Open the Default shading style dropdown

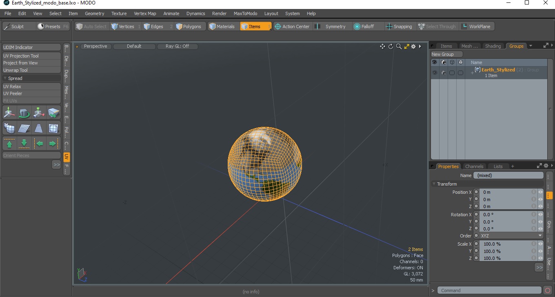pos(134,47)
